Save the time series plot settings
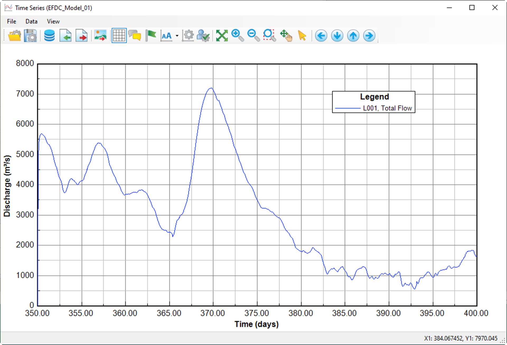The width and height of the screenshot is (507, 345). pos(30,36)
